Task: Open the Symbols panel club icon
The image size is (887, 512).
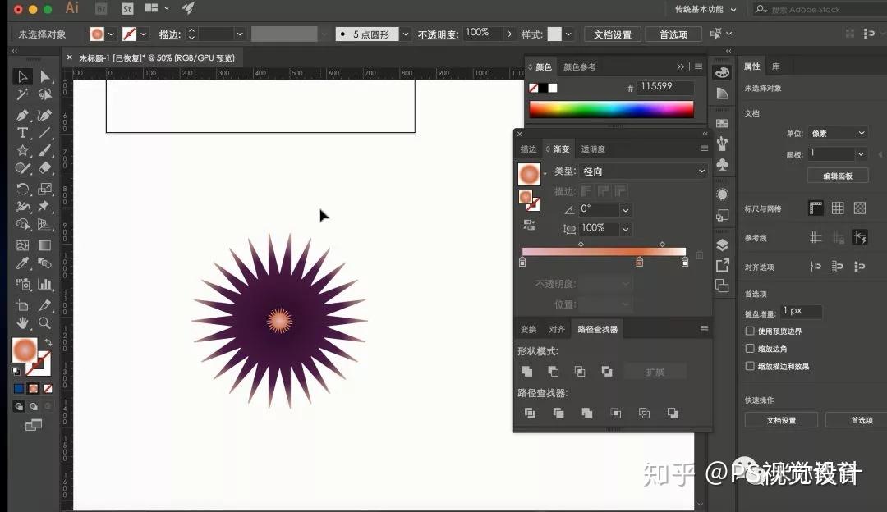Action: pyautogui.click(x=723, y=164)
